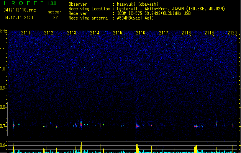Click the 2118 time marker
The width and height of the screenshot is (241, 153).
pyautogui.click(x=186, y=33)
